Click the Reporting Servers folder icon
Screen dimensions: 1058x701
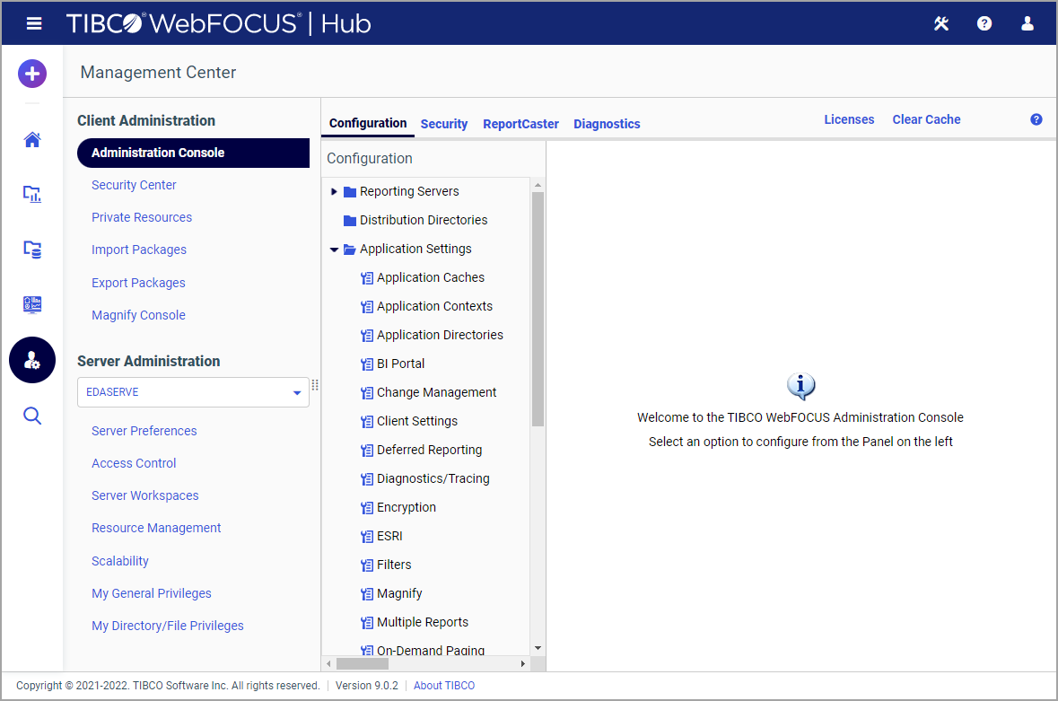point(349,191)
